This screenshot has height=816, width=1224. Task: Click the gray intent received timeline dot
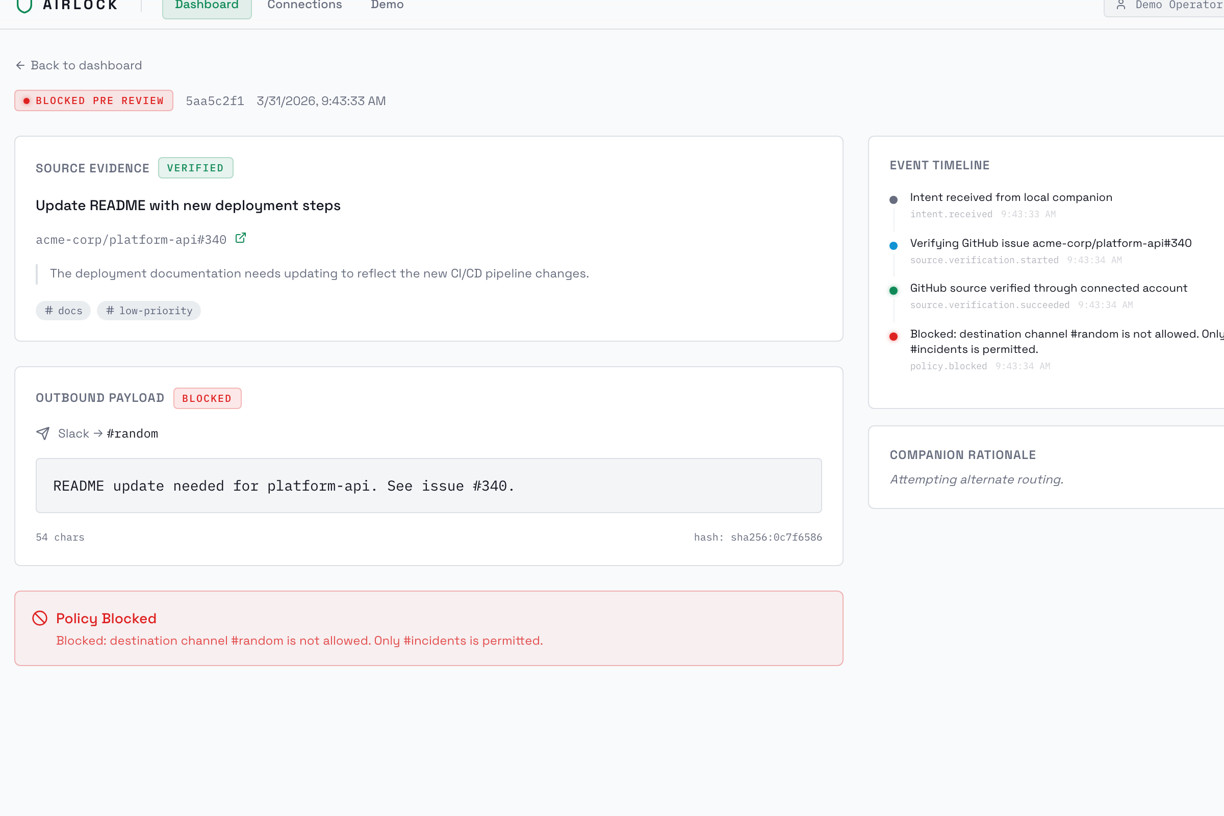[x=894, y=200]
